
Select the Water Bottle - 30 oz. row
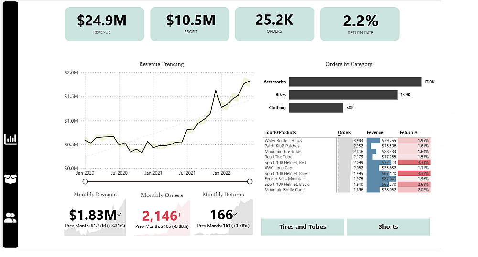tap(300, 141)
